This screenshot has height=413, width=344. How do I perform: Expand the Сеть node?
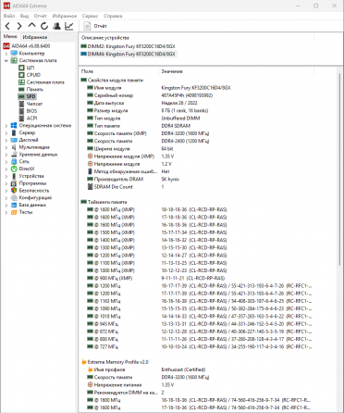(x=6, y=161)
